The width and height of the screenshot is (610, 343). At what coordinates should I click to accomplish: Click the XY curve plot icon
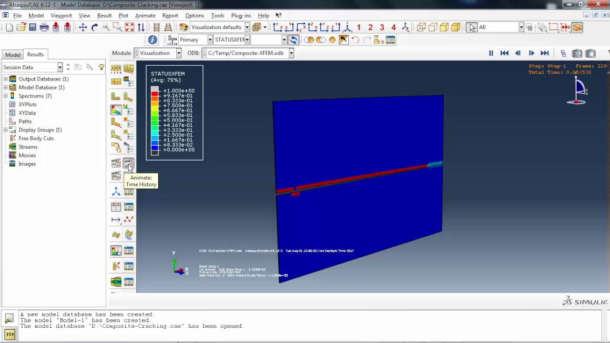pyautogui.click(x=129, y=220)
